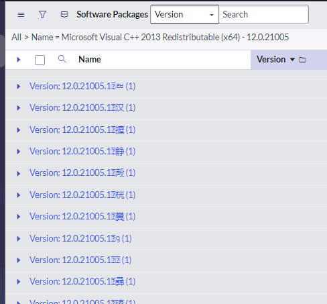The height and width of the screenshot is (304, 327).
Task: Click the Version column header label
Action: coord(271,60)
